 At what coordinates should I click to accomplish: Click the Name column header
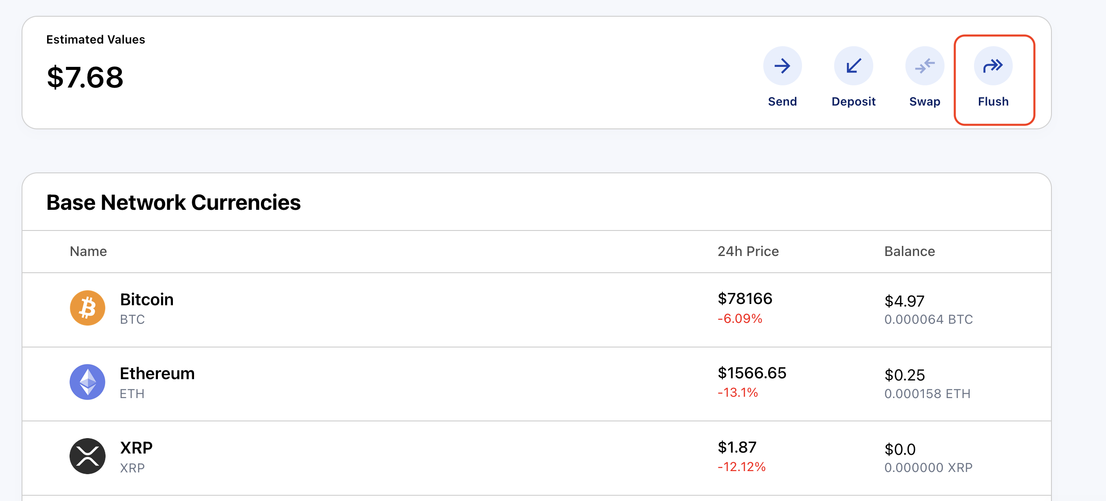(x=88, y=251)
